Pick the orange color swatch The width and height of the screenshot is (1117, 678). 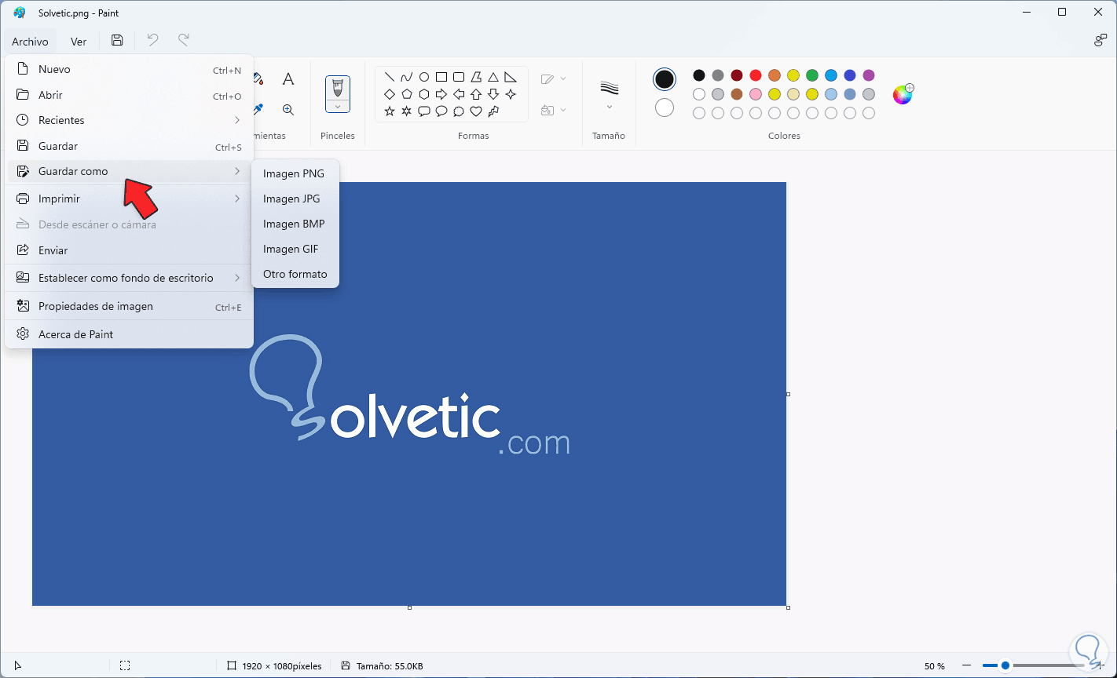coord(775,75)
